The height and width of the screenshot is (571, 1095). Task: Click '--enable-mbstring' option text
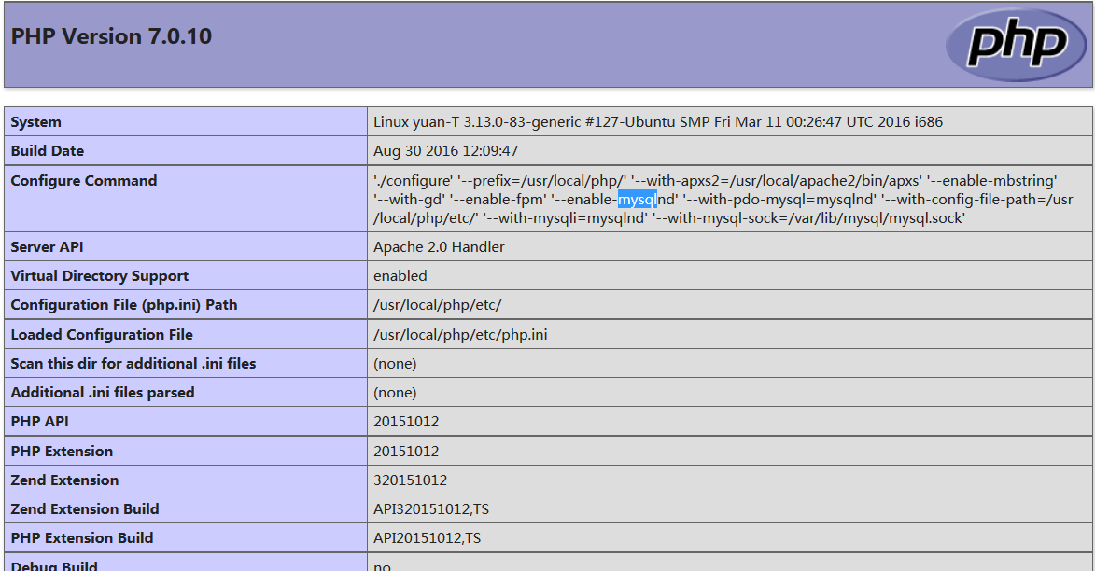pyautogui.click(x=991, y=181)
